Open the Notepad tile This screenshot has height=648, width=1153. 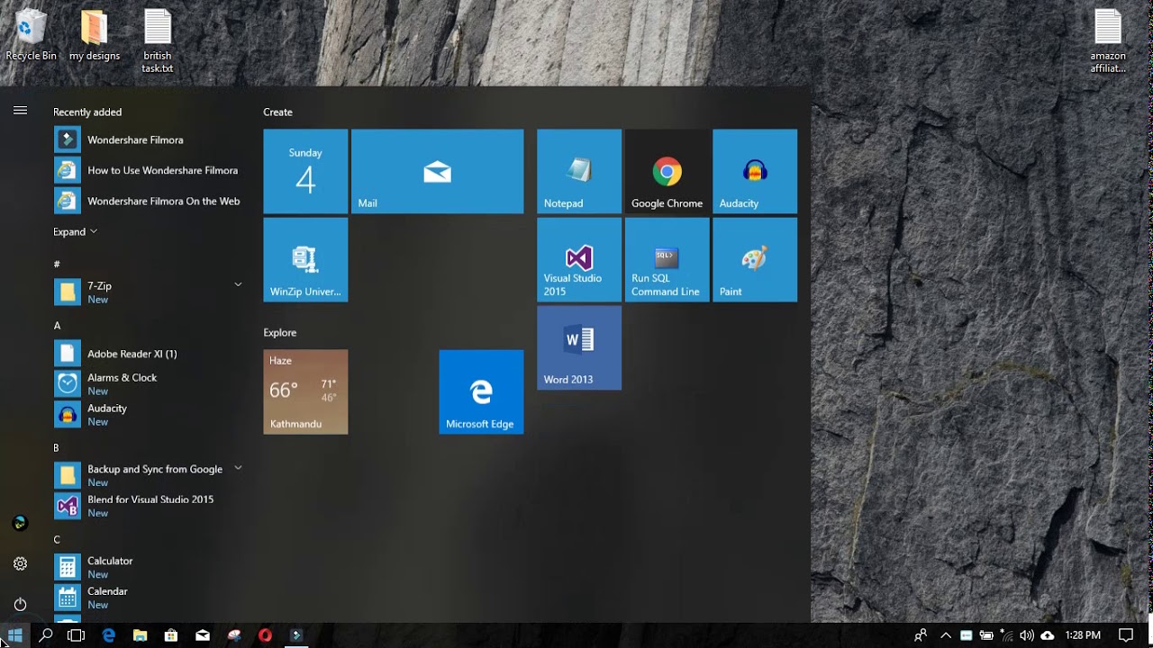(x=579, y=171)
